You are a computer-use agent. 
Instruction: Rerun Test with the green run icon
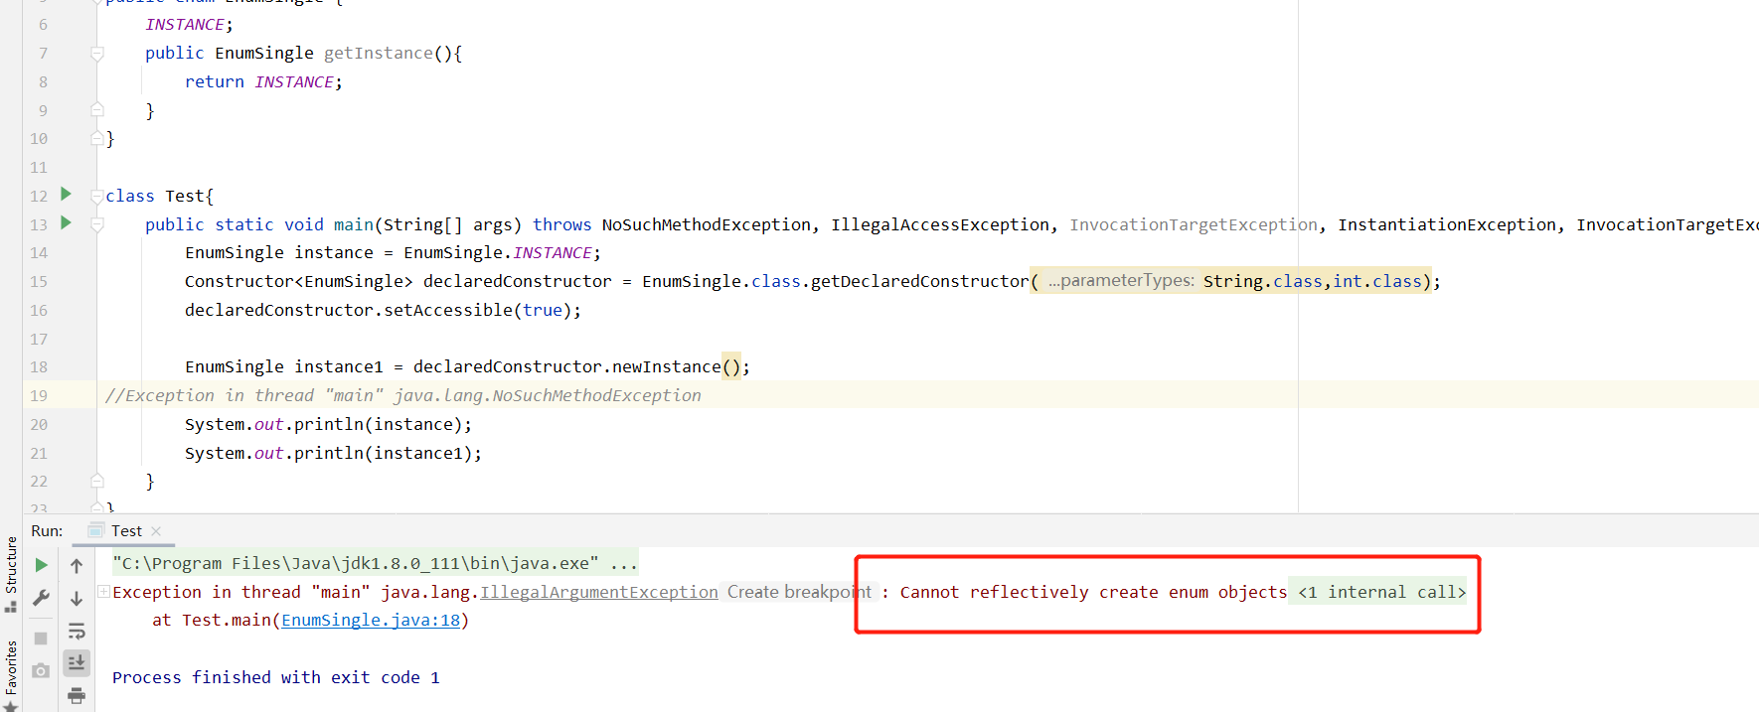tap(41, 565)
